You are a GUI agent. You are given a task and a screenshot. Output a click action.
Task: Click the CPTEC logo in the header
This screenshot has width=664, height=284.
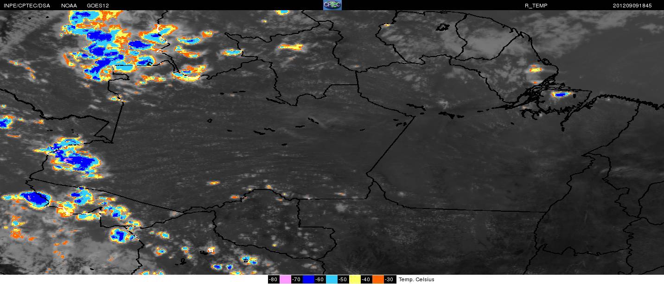pyautogui.click(x=332, y=5)
